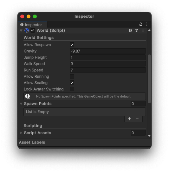Viewport: 169px width, 172px height.
Task: Click the World (Script) title text
Action: click(51, 30)
